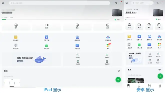Click the Docker intro banner in iPad view
This screenshot has width=165, height=93.
[31, 59]
